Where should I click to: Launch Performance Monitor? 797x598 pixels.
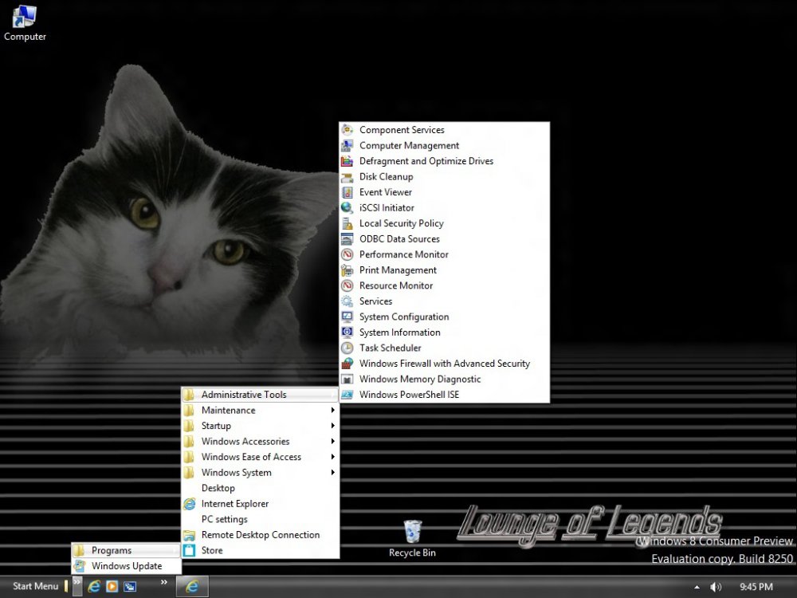403,254
